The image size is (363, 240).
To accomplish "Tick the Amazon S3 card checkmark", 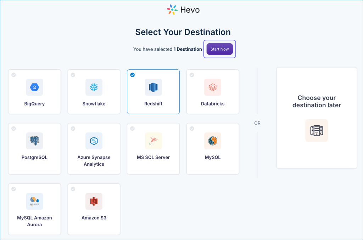I will 73,189.
